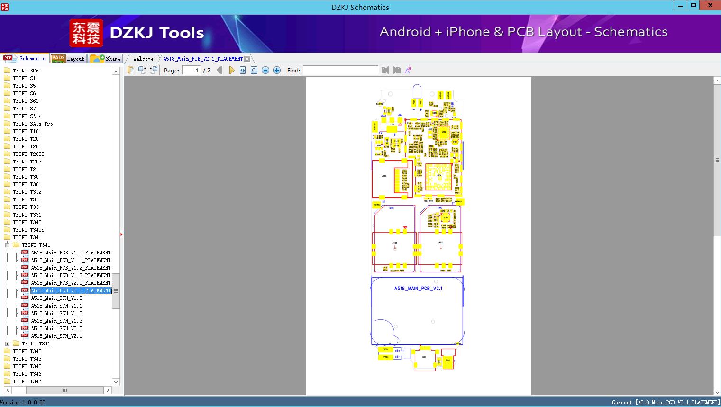Fit the page to width
This screenshot has height=407, width=721.
243,70
